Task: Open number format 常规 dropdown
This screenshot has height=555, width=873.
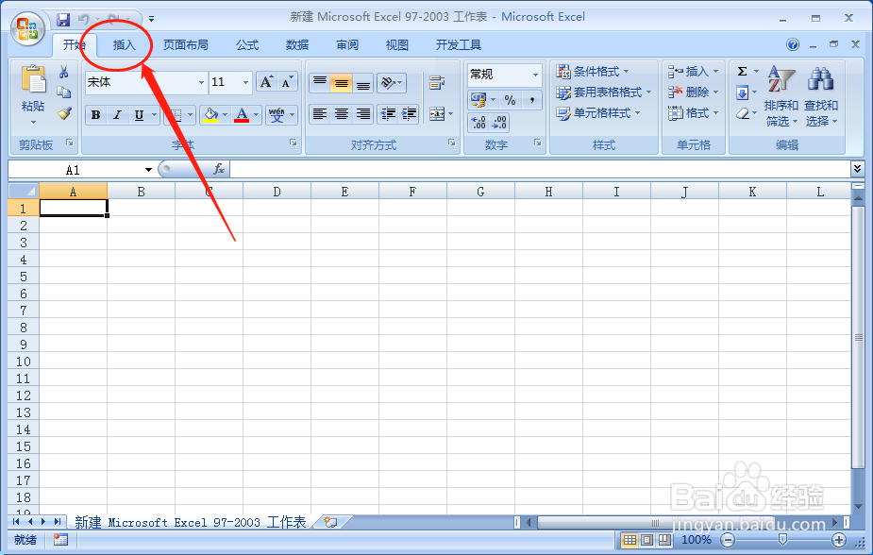Action: pyautogui.click(x=535, y=75)
